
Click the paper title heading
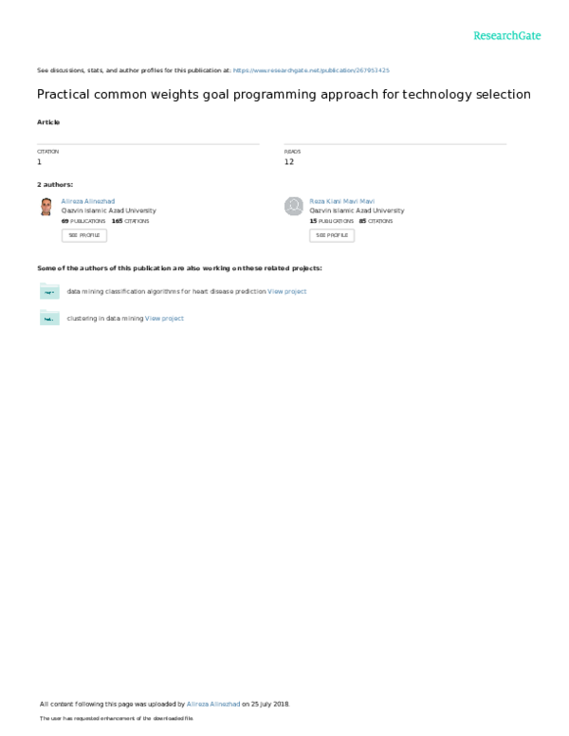284,95
